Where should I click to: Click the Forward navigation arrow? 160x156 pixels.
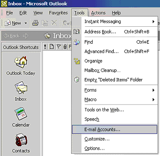pyautogui.click(x=26, y=36)
